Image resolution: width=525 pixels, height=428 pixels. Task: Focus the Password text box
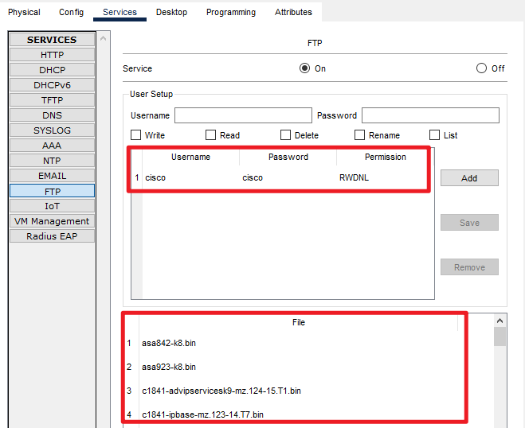[x=430, y=116]
